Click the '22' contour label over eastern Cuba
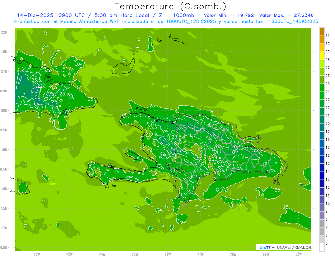The image size is (335, 258). [40, 86]
